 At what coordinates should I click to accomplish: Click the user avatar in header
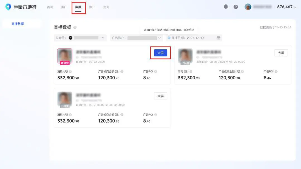(248, 7)
